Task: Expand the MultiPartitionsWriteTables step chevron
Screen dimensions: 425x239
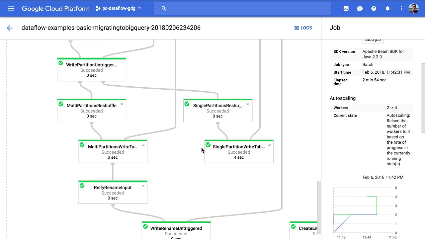Action: [x=143, y=145]
